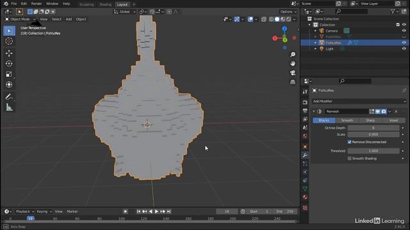Select the Smooth remesh mode
Screen dimensions: 410x230
click(347, 120)
